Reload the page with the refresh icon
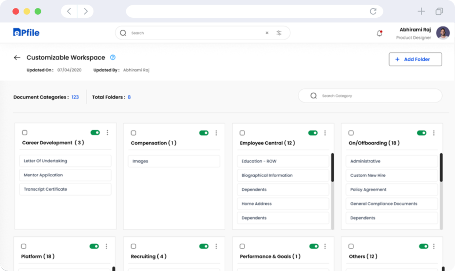This screenshot has width=455, height=271. tap(373, 11)
